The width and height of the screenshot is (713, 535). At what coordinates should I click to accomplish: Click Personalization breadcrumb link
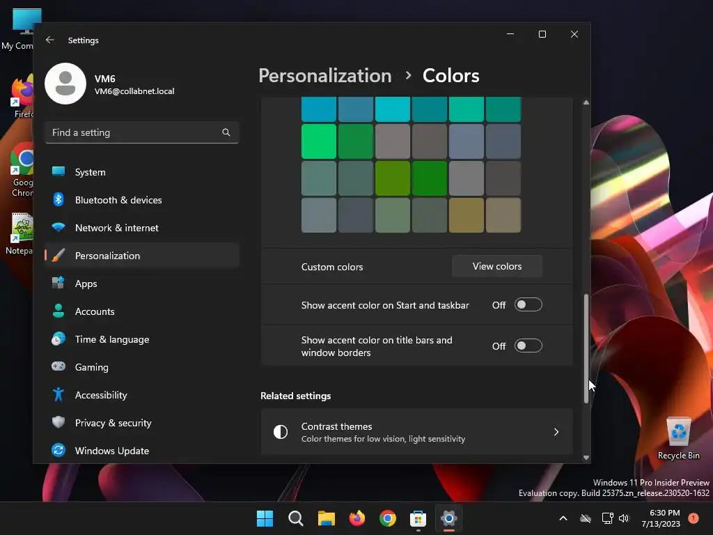[325, 75]
